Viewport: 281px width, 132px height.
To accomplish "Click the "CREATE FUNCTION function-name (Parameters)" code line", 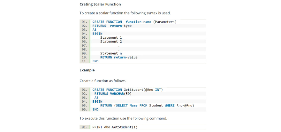I will pyautogui.click(x=134, y=22).
